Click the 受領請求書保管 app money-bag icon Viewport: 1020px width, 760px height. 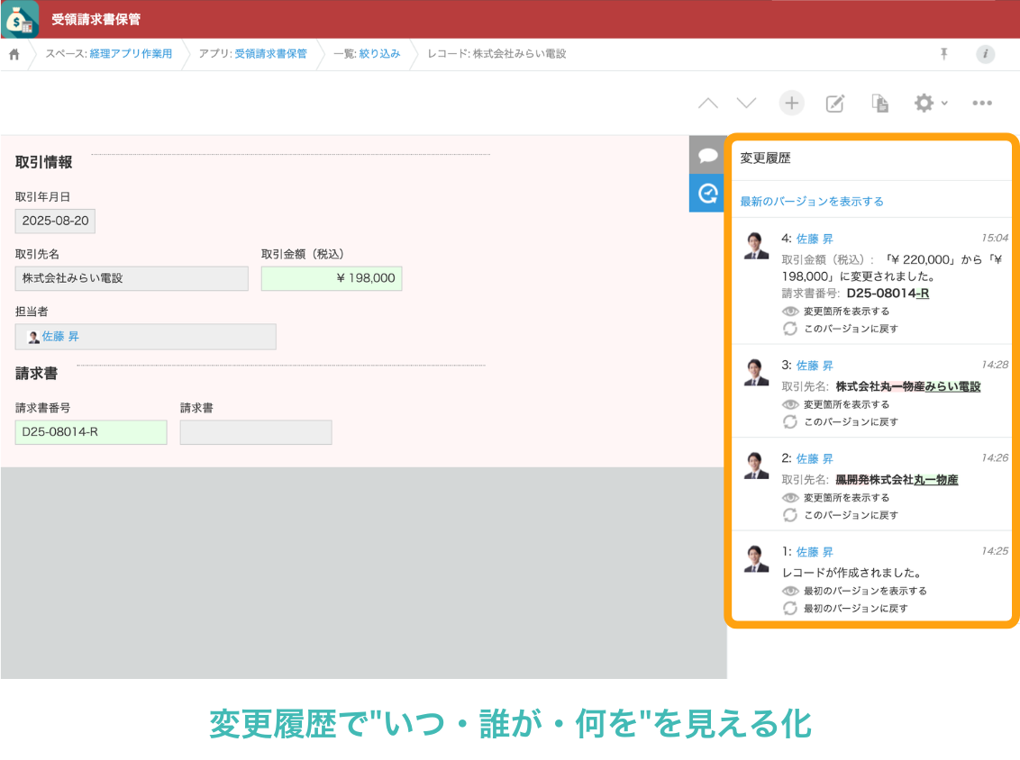tap(20, 19)
